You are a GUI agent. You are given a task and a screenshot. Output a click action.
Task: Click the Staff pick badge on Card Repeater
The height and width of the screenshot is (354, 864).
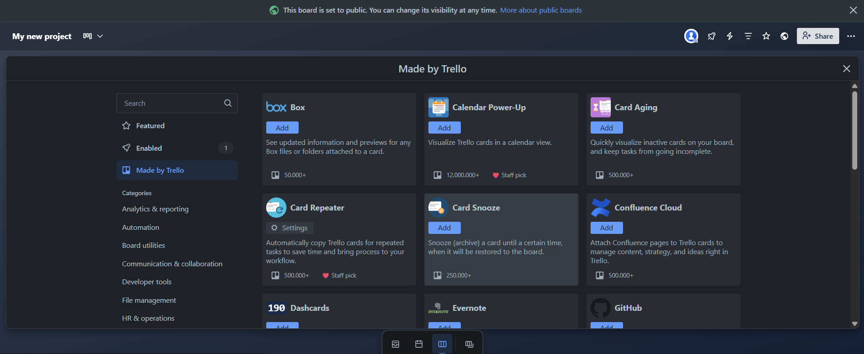pos(339,275)
